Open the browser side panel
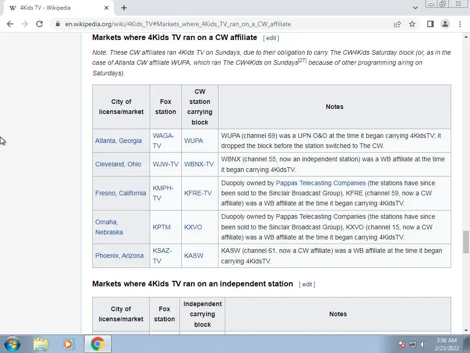470x353 pixels. pyautogui.click(x=431, y=24)
